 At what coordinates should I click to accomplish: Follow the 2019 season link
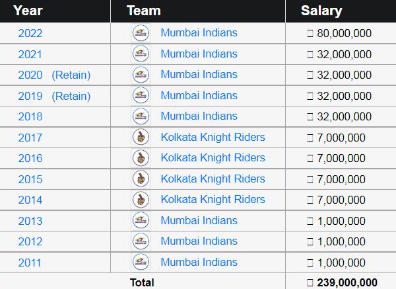[x=30, y=96]
